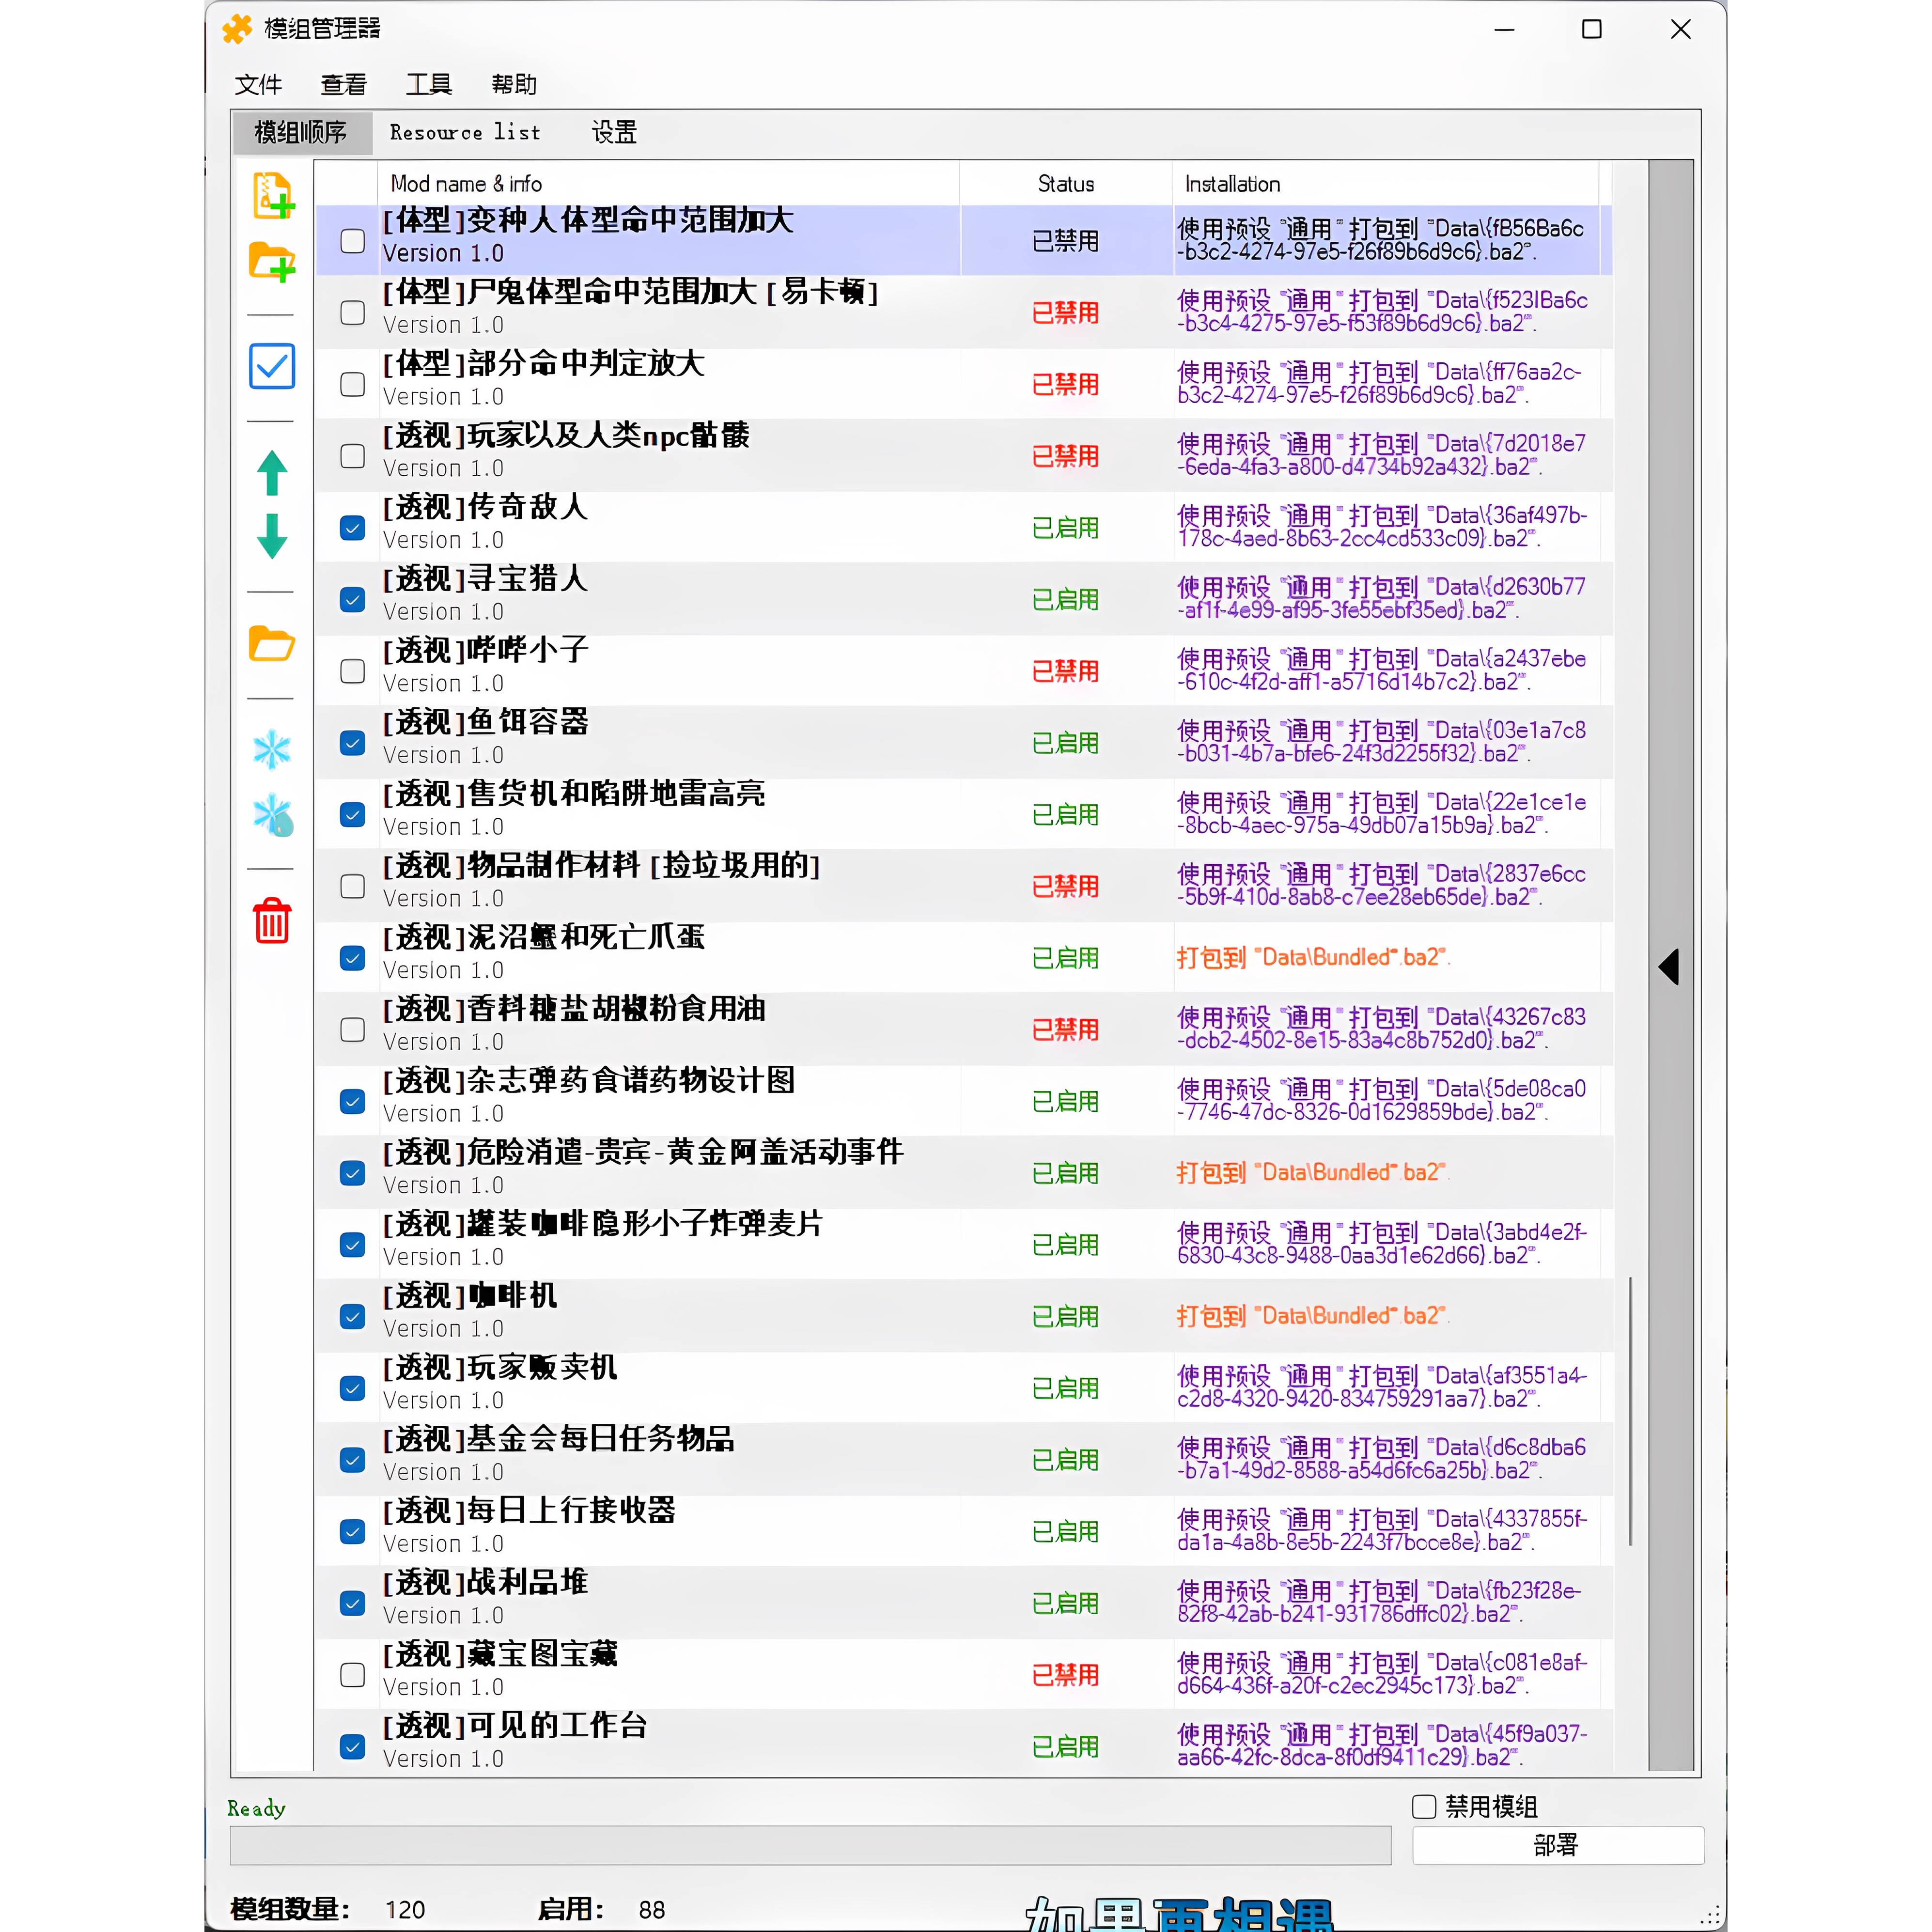Click the upper blue snowflake freeze icon

(x=272, y=749)
